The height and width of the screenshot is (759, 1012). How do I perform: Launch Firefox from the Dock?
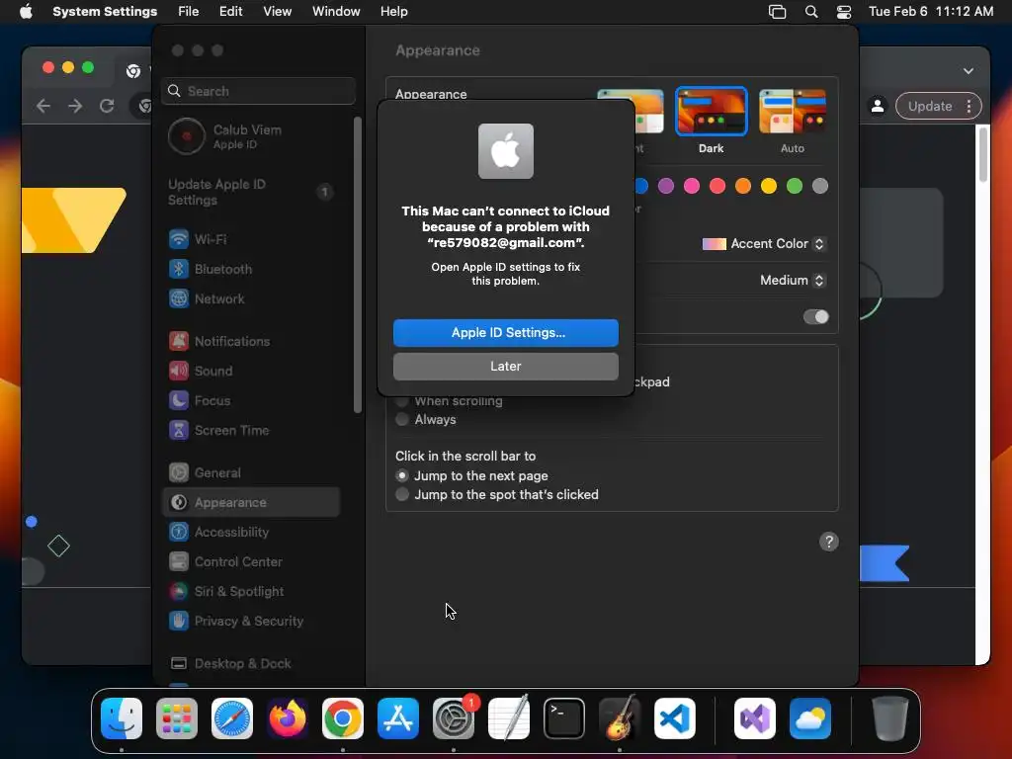click(288, 718)
